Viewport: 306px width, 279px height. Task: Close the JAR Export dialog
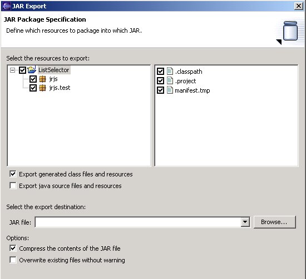pyautogui.click(x=299, y=6)
